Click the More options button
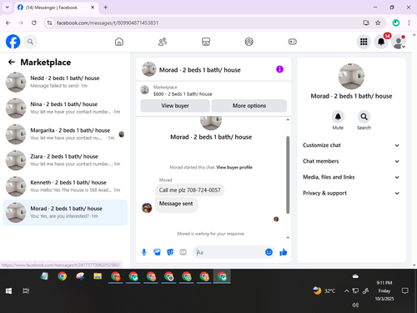Viewport: 417px width, 313px height. (x=249, y=106)
